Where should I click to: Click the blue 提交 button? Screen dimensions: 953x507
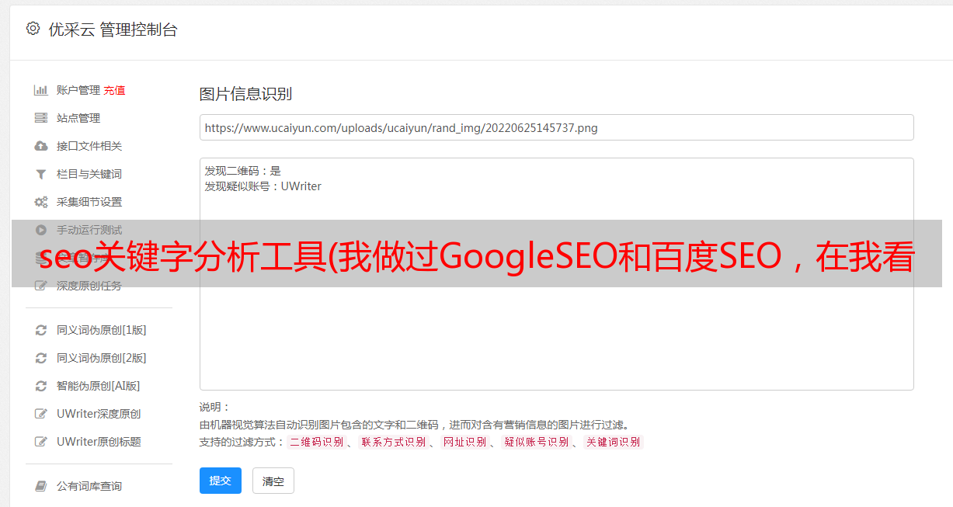(221, 481)
